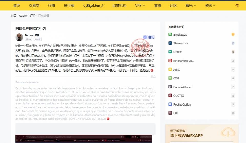Go to 首页 in the top navigation
This screenshot has height=143, width=246.
(17, 6)
